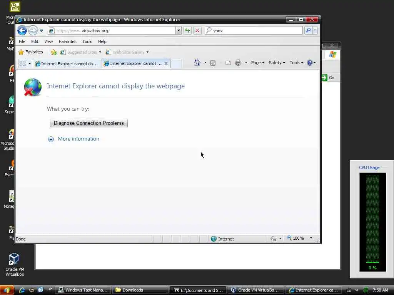Click the Quick Tabs grid icon
The height and width of the screenshot is (295, 394).
[x=22, y=63]
